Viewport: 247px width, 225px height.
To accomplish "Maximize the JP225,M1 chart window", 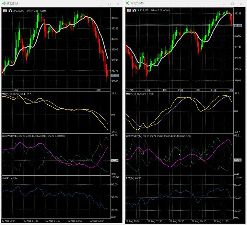I will (109, 4).
